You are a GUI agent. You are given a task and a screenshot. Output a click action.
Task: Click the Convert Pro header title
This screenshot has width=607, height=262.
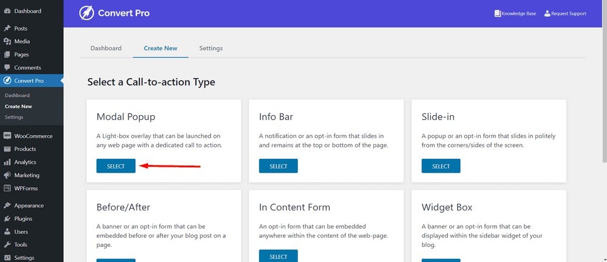[x=124, y=13]
